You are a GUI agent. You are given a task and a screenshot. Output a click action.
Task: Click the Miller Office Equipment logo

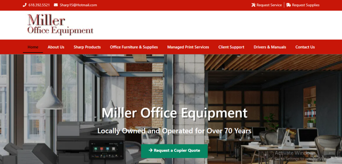tap(60, 24)
